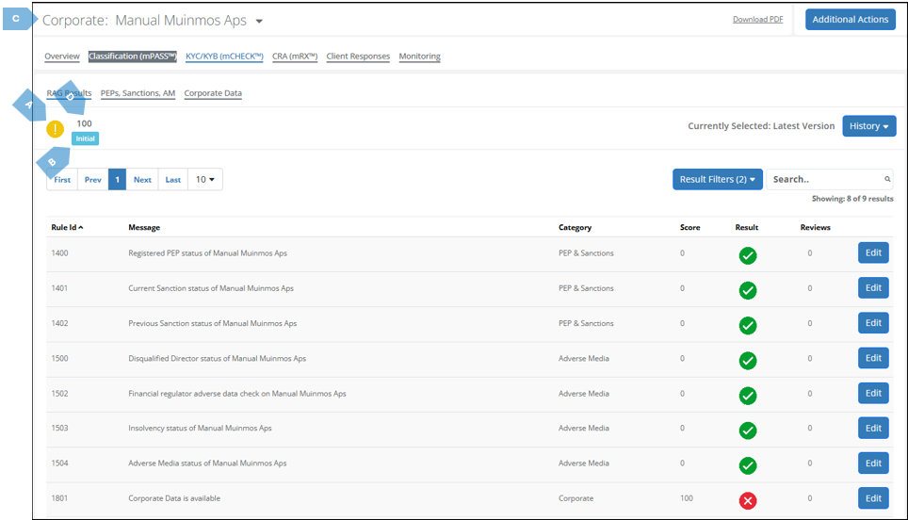
Task: Click the green check for rule 1503
Action: [747, 431]
